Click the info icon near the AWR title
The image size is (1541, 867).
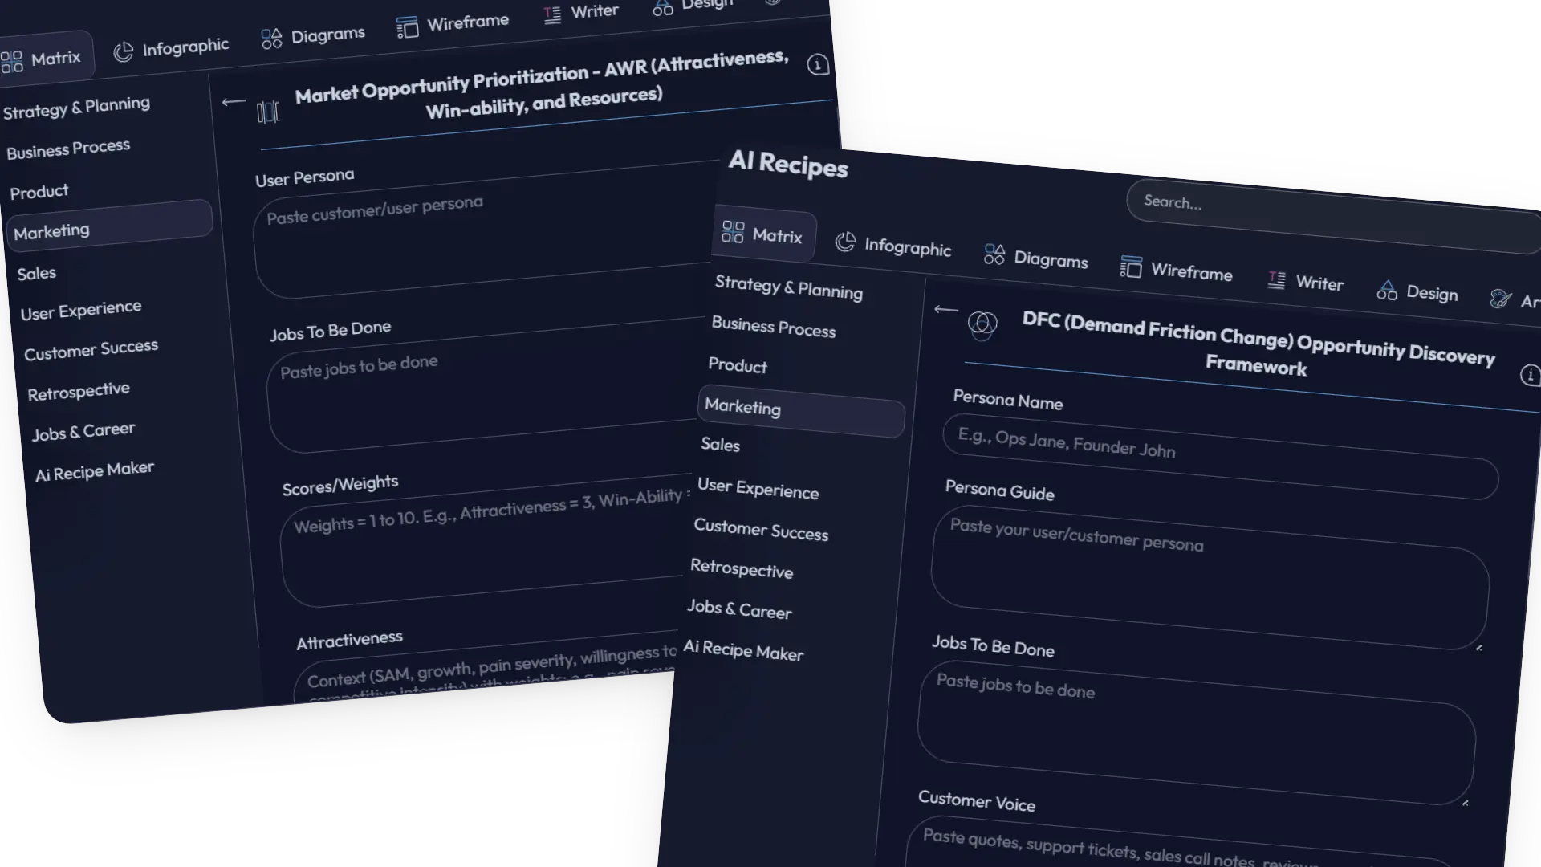pos(818,65)
